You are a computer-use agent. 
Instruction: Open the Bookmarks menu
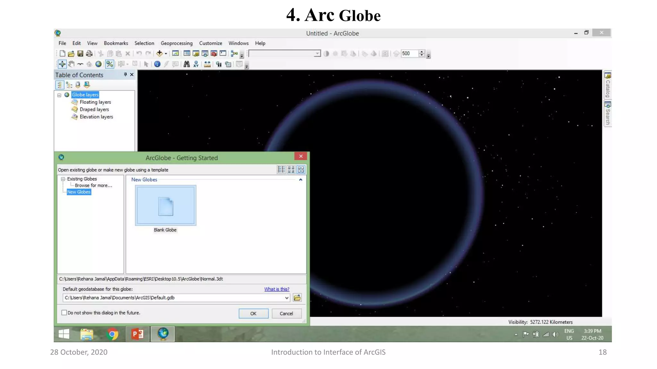pyautogui.click(x=116, y=43)
